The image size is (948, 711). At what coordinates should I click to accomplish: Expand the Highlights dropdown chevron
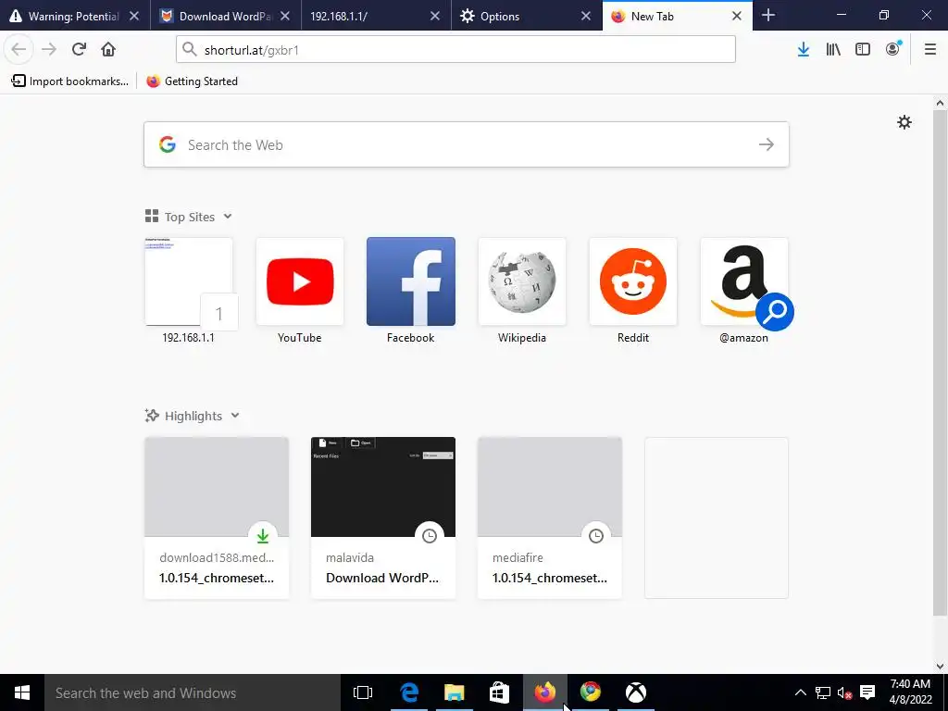tap(235, 416)
